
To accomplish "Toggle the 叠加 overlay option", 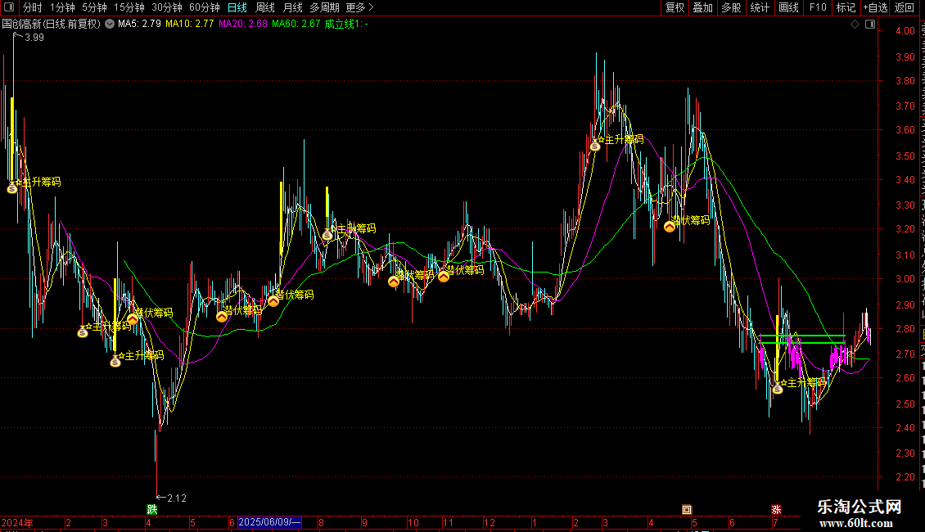I will [x=702, y=7].
